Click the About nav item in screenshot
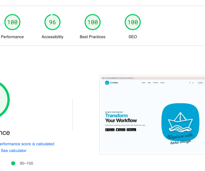Screen dimensions: 205x171 pyautogui.click(x=162, y=83)
